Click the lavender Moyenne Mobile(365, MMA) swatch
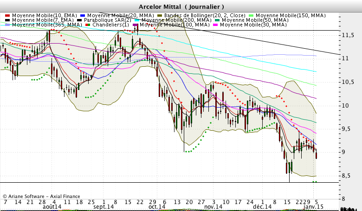Screen dimensions: 362x211 click(x=7, y=25)
